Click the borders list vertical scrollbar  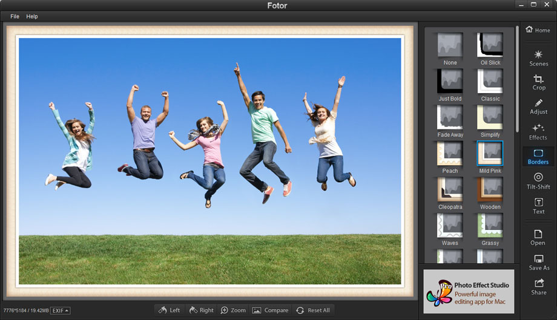(x=516, y=79)
